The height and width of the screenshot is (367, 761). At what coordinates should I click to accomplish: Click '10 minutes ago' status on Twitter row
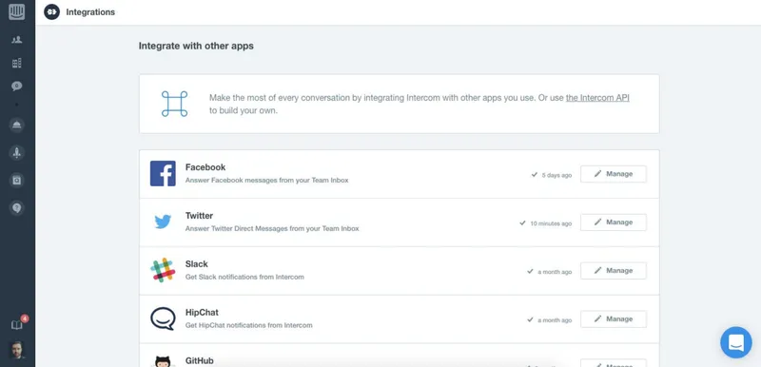551,223
